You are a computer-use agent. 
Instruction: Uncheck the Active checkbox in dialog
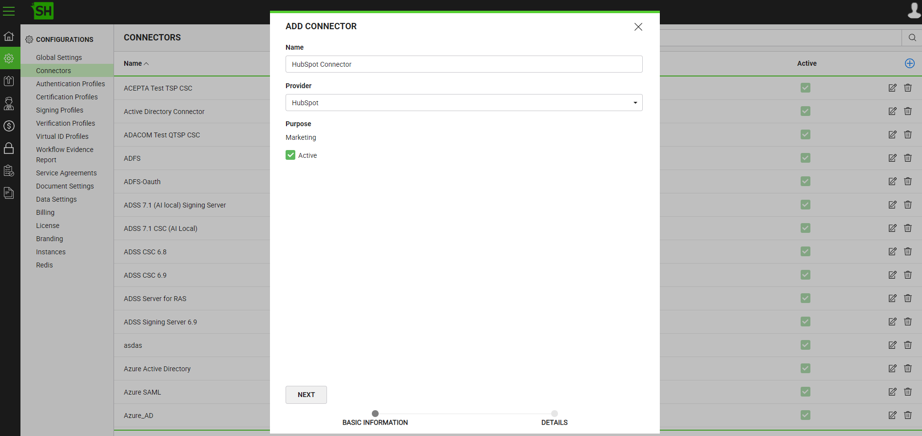pos(290,155)
